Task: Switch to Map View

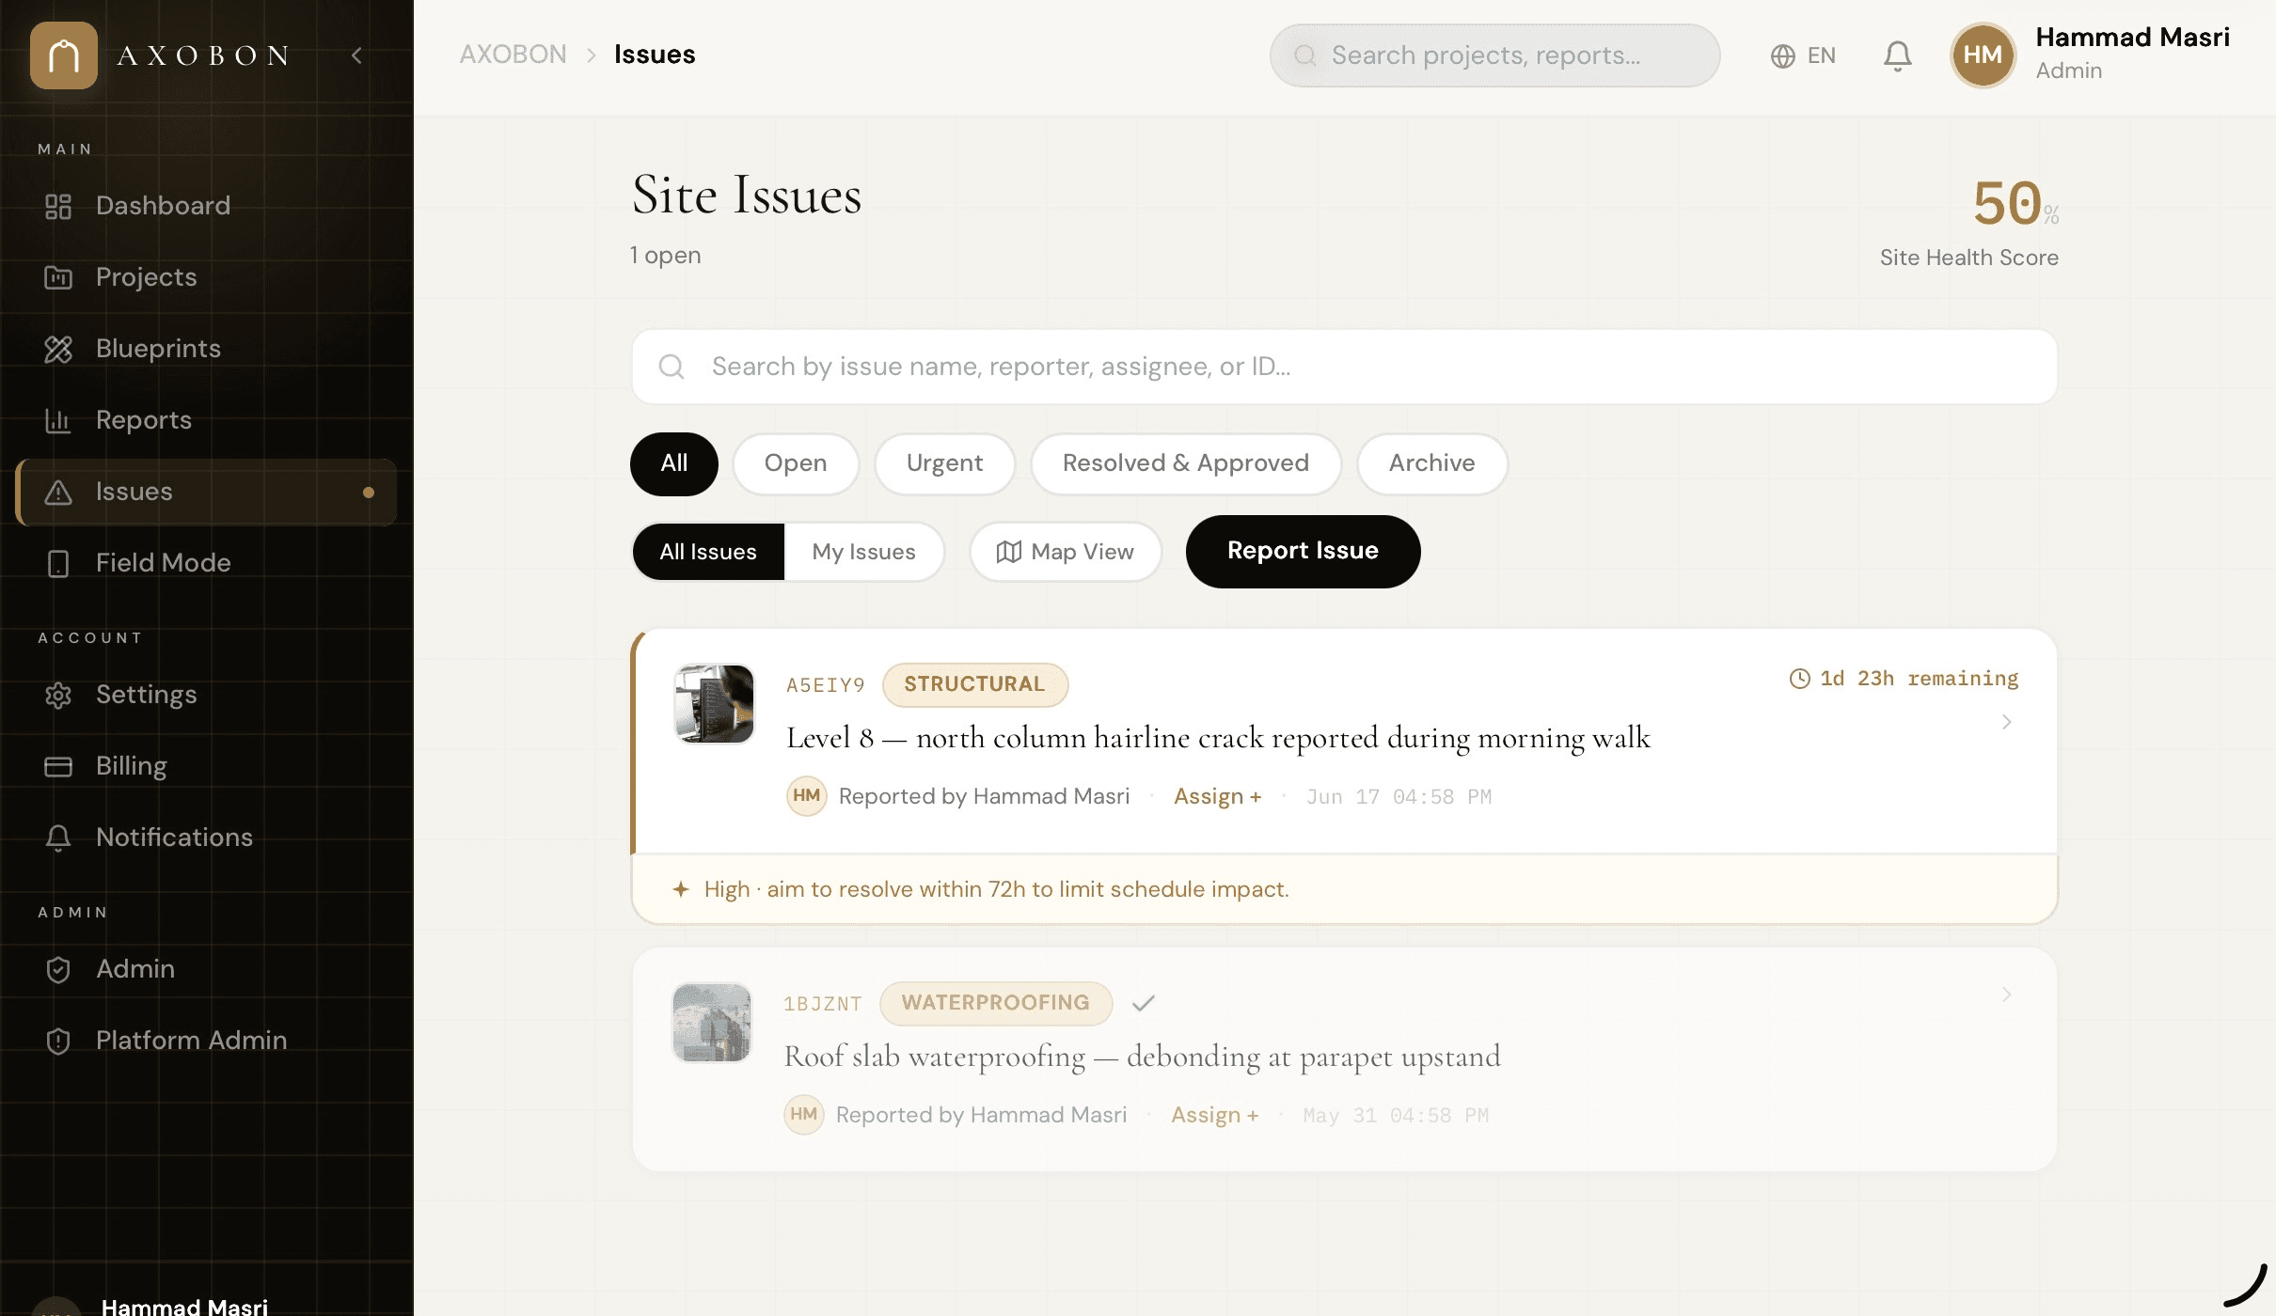Action: pos(1066,552)
